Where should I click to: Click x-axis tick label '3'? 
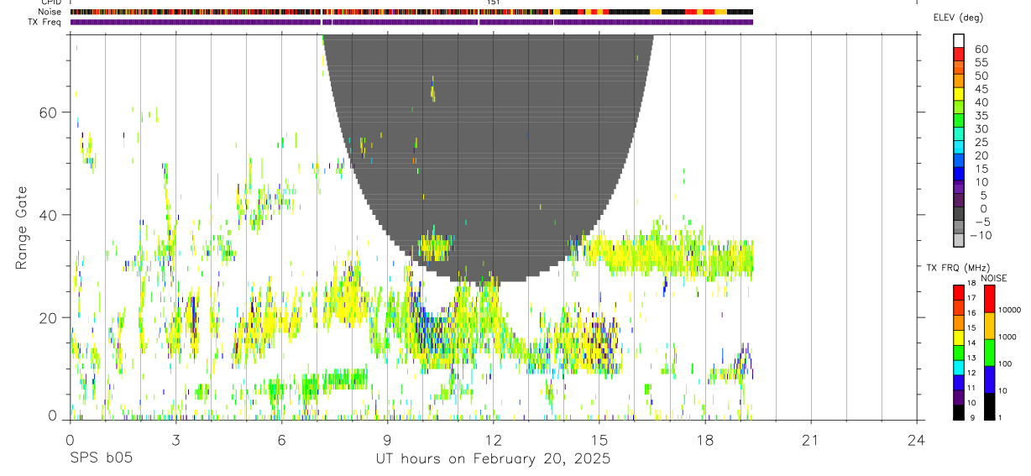[175, 439]
